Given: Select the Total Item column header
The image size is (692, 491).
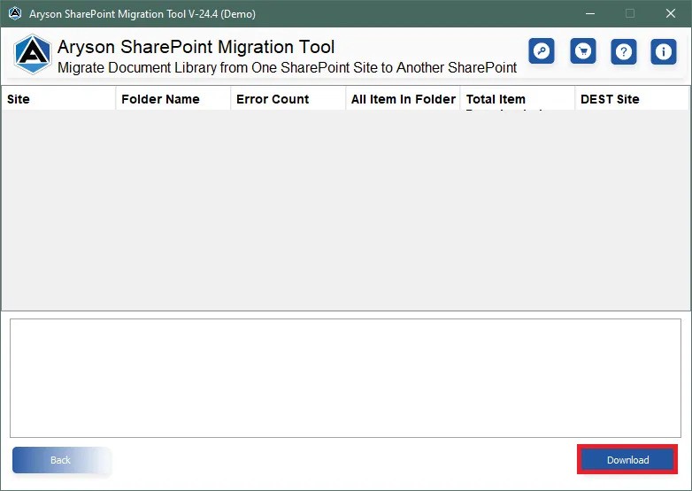Looking at the screenshot, I should (517, 99).
